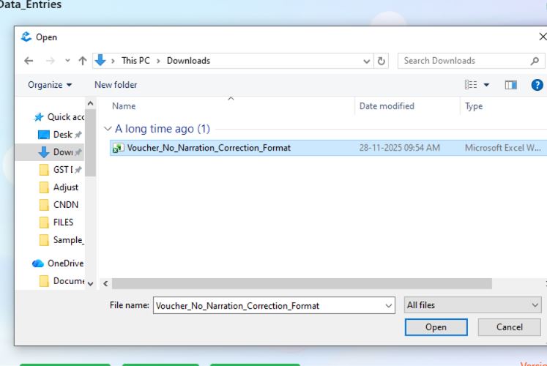This screenshot has width=547, height=366.
Task: Sort by Date modified column
Action: (x=387, y=106)
